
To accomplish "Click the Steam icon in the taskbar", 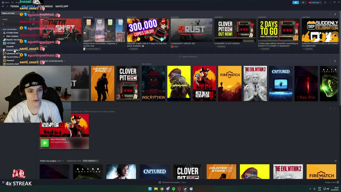I will pos(185,189).
